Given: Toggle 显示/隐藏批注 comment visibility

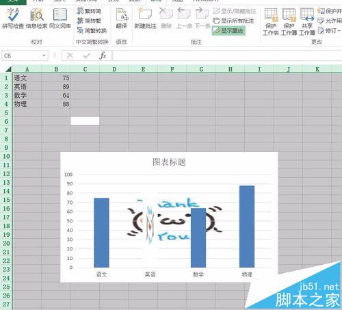Looking at the screenshot, I should [234, 11].
